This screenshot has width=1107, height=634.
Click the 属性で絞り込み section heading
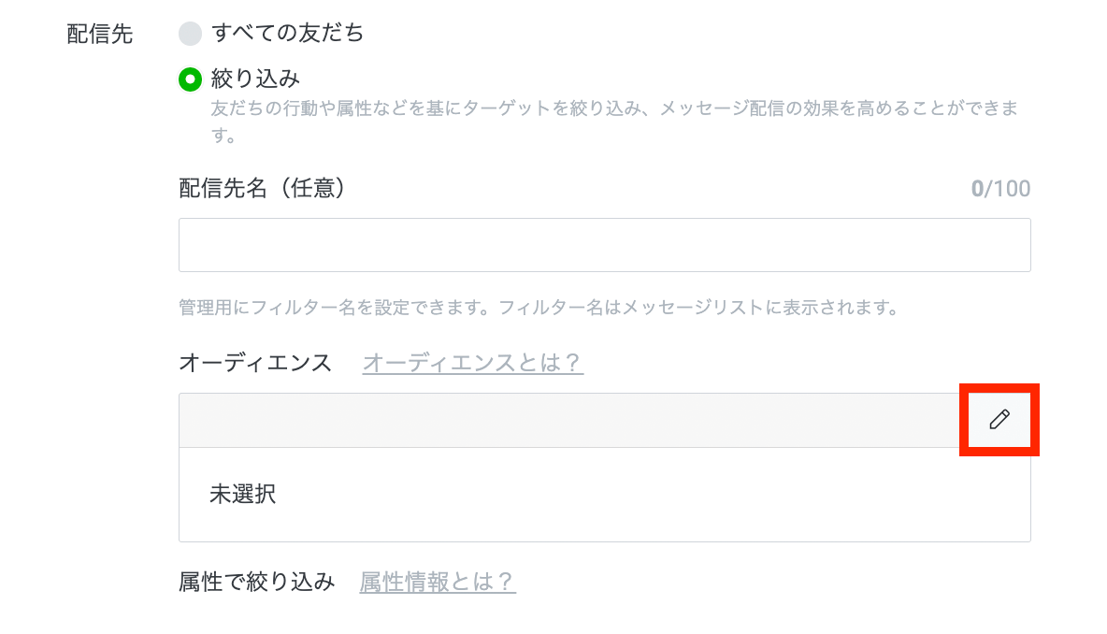[x=256, y=583]
